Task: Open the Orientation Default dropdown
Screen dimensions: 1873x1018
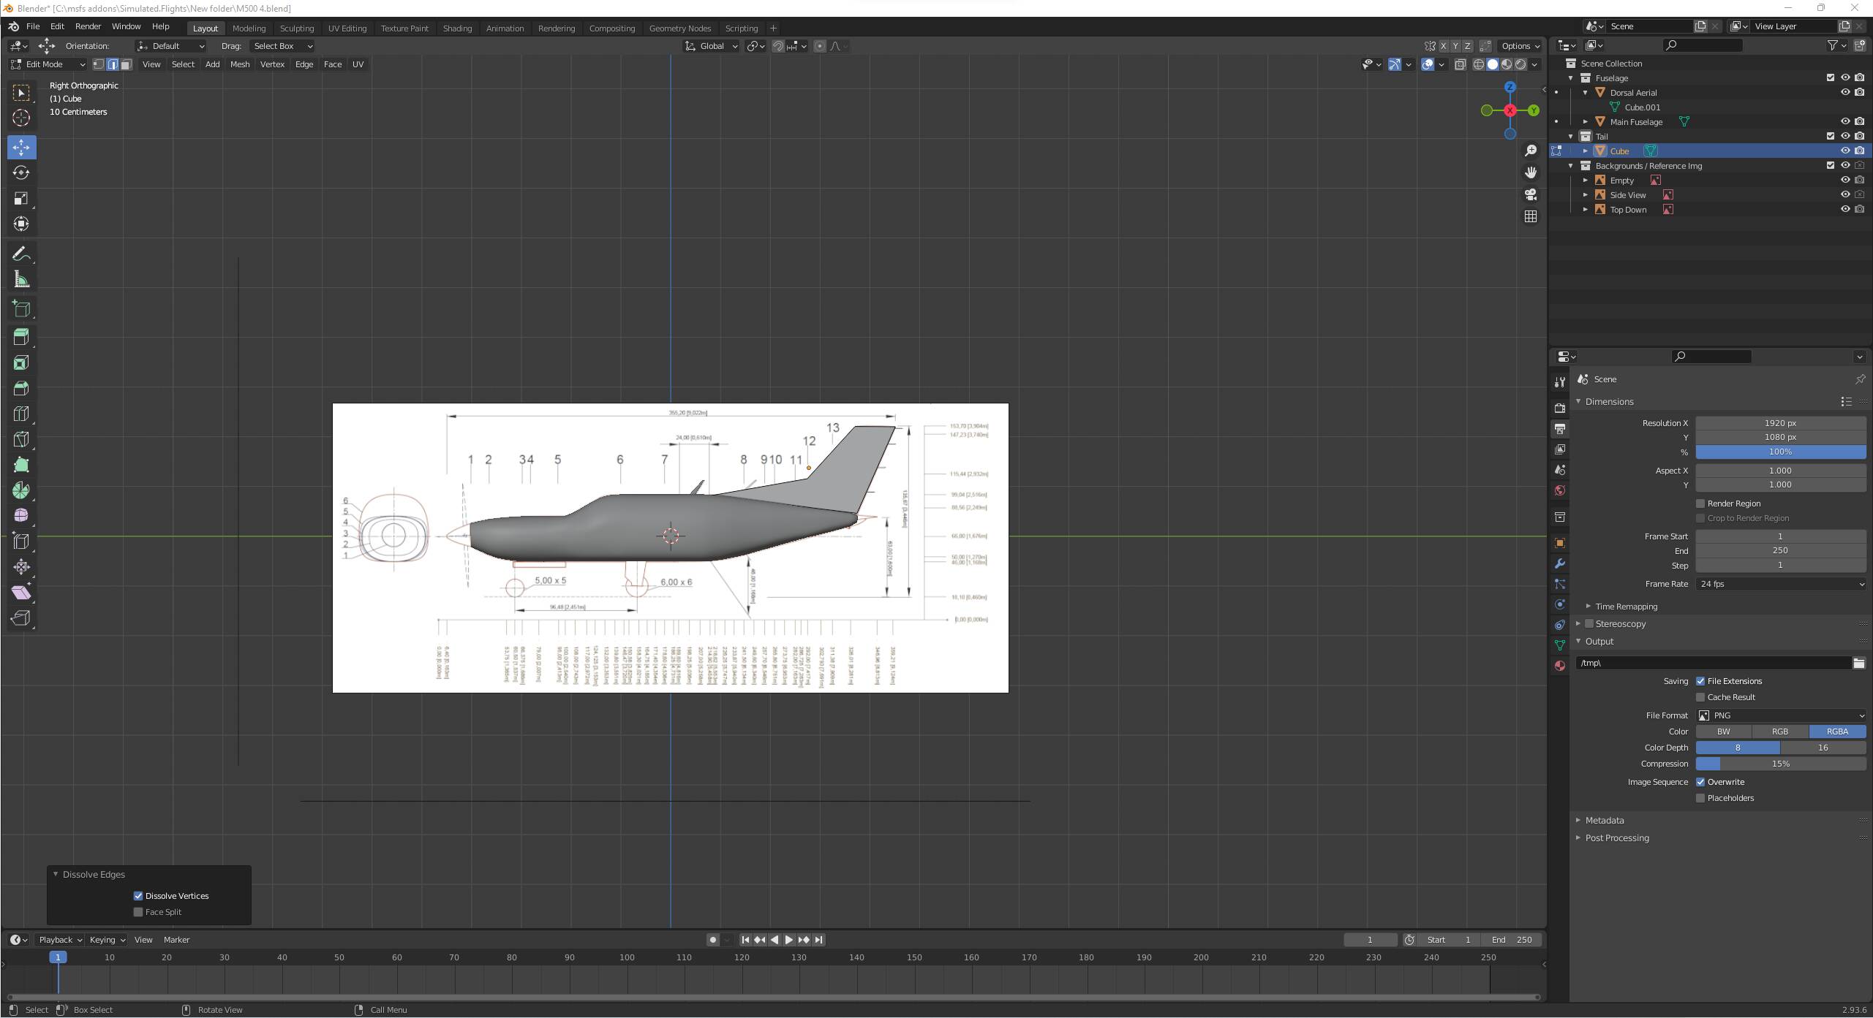Action: (x=172, y=46)
